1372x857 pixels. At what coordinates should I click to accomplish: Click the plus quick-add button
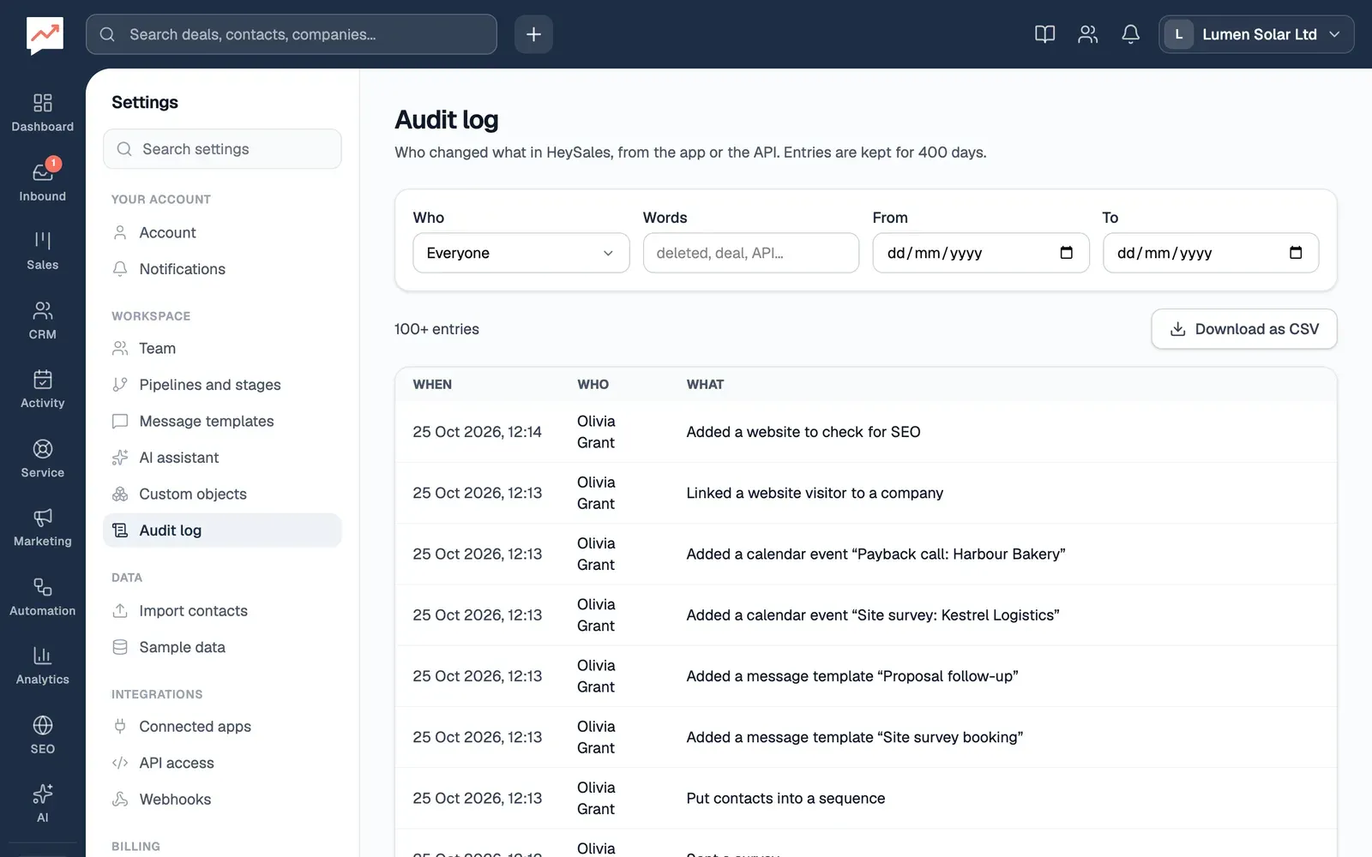(x=533, y=34)
